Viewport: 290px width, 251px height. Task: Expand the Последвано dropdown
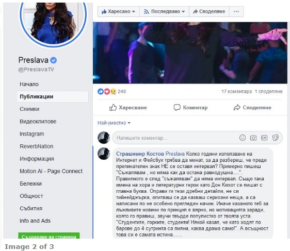click(164, 11)
